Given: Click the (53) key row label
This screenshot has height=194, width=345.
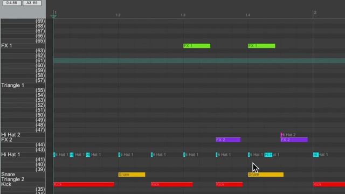Looking at the screenshot, I should 40,100.
